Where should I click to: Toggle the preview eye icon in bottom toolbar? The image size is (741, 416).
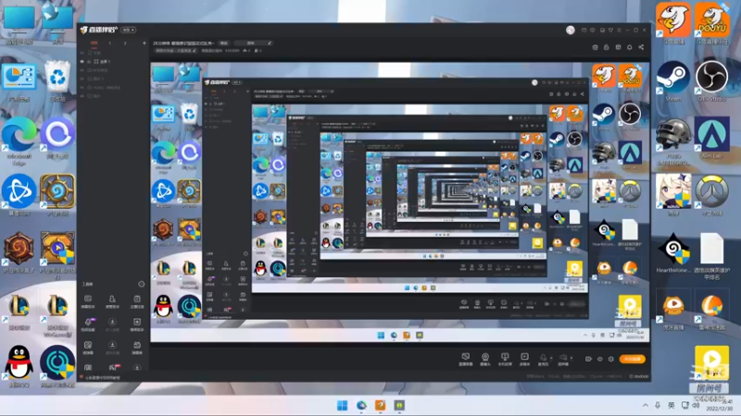599,359
